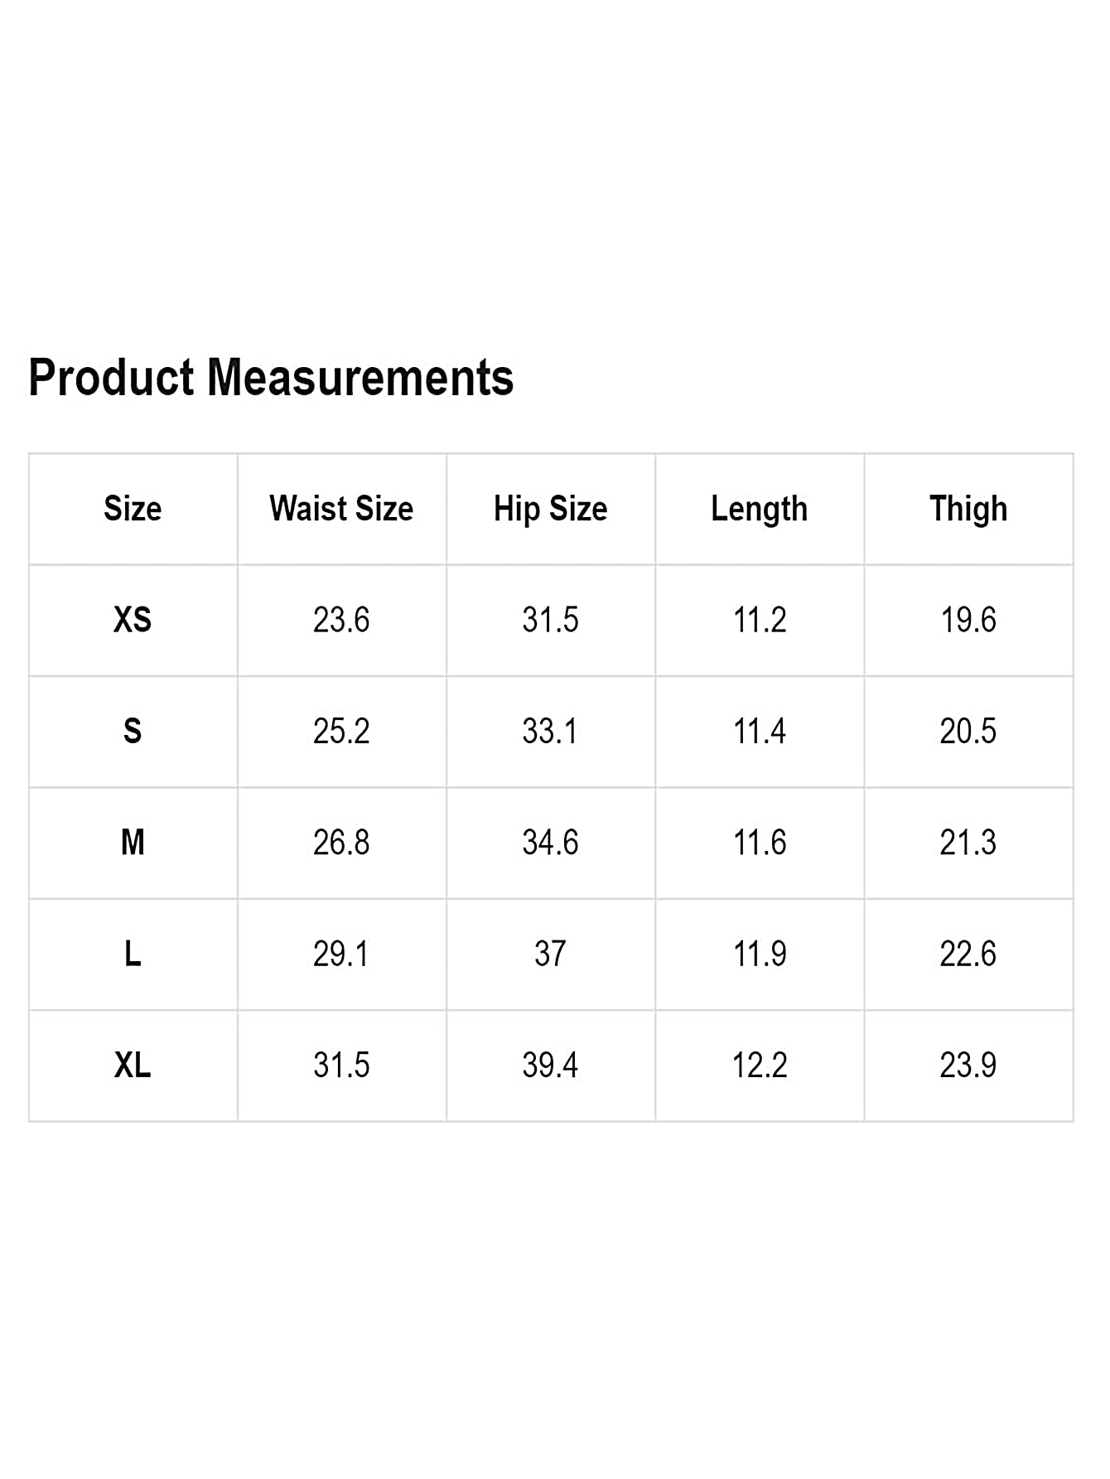Select thigh value 19.6 for XS

click(968, 620)
